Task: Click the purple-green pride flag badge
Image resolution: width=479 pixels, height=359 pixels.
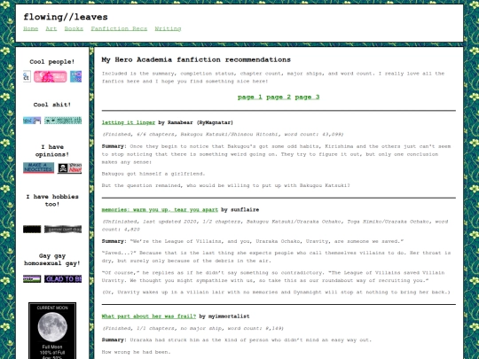Action: pos(32,278)
